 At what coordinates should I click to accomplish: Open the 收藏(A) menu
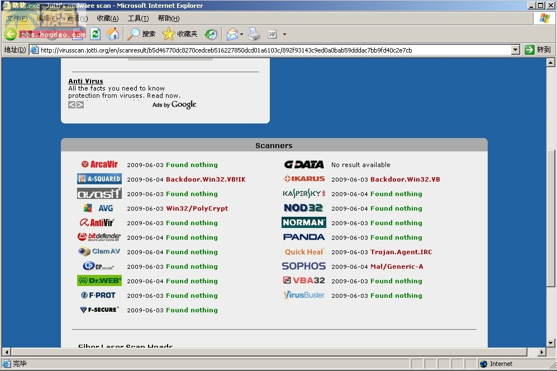tap(108, 18)
